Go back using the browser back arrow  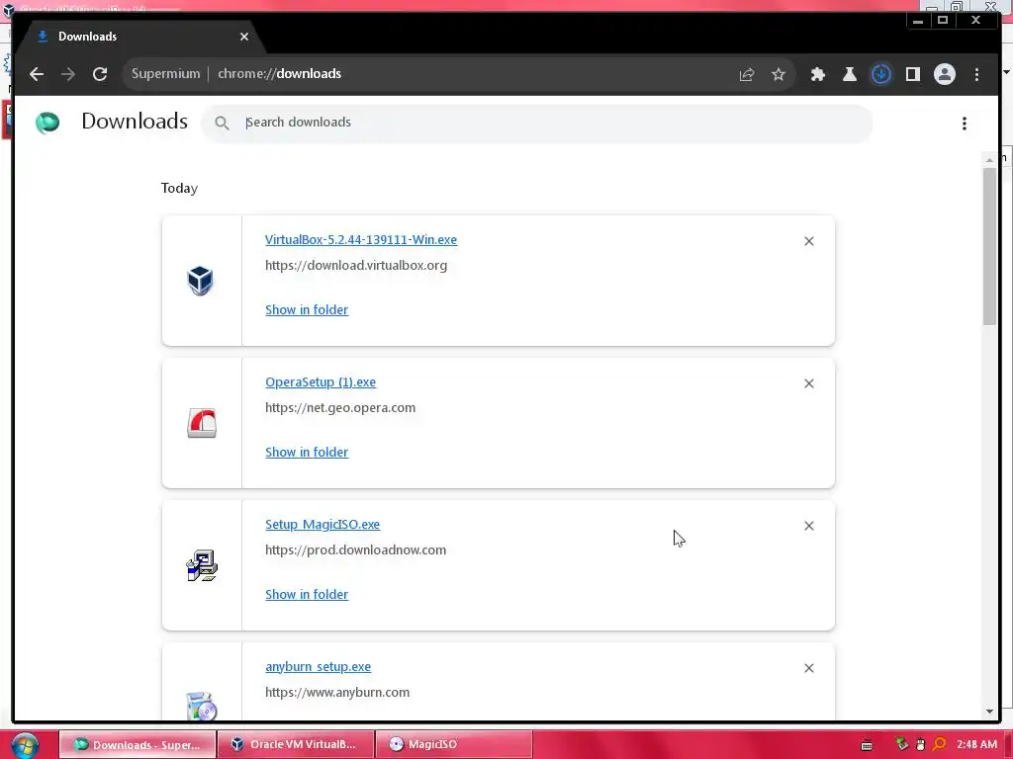pyautogui.click(x=37, y=74)
